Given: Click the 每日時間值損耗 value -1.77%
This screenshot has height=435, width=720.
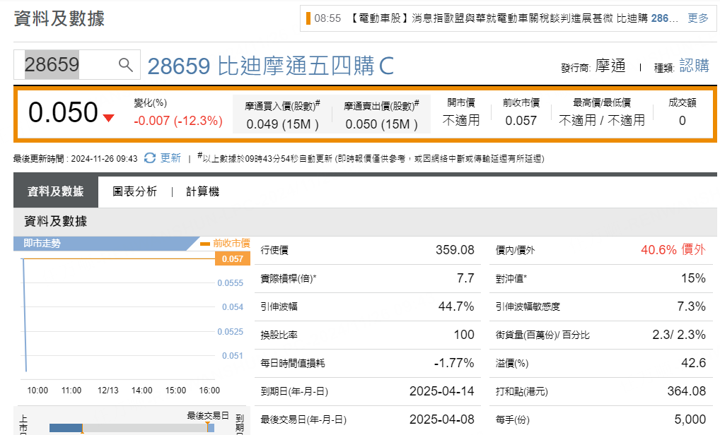Looking at the screenshot, I should click(x=453, y=363).
